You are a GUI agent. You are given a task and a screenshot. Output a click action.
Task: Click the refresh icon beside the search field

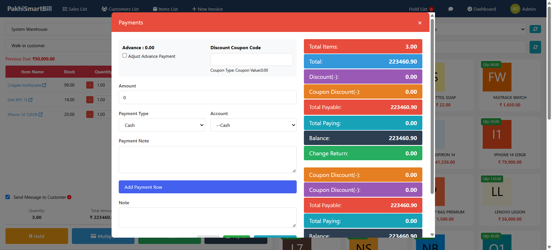pyautogui.click(x=535, y=47)
